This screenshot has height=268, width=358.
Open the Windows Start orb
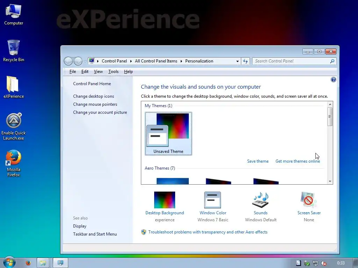tap(9, 262)
